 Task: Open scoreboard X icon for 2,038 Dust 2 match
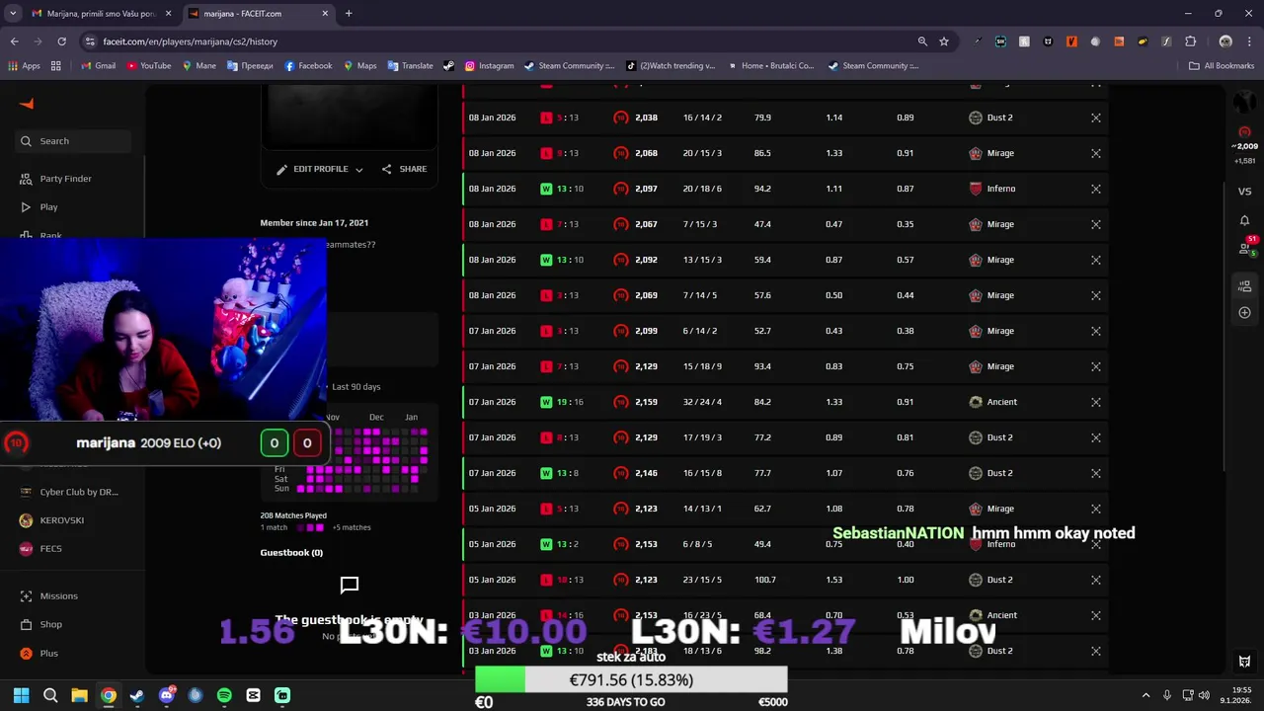click(1096, 118)
